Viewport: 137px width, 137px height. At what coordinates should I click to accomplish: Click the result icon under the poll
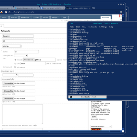(x=91, y=119)
